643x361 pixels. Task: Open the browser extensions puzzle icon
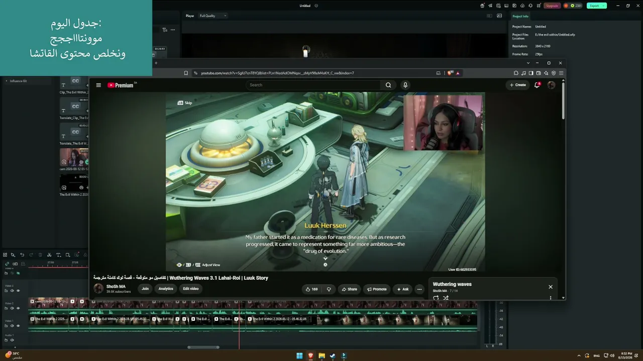click(x=516, y=73)
